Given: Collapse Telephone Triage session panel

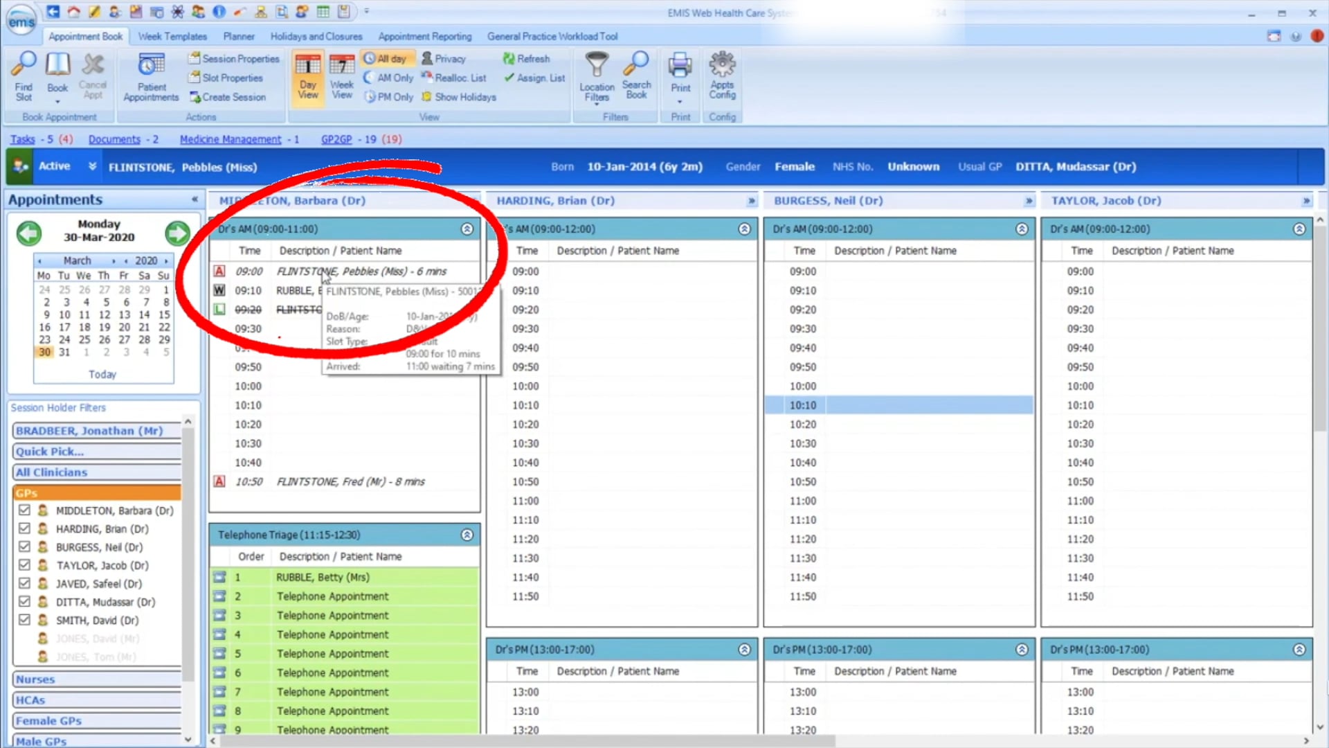Looking at the screenshot, I should (467, 535).
